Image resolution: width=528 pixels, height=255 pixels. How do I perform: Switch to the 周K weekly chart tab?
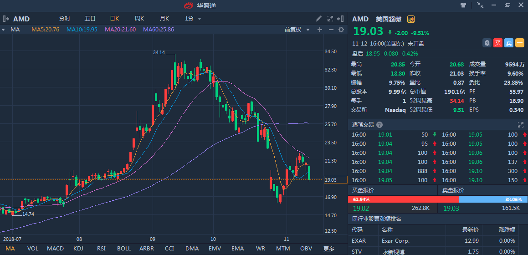click(139, 19)
